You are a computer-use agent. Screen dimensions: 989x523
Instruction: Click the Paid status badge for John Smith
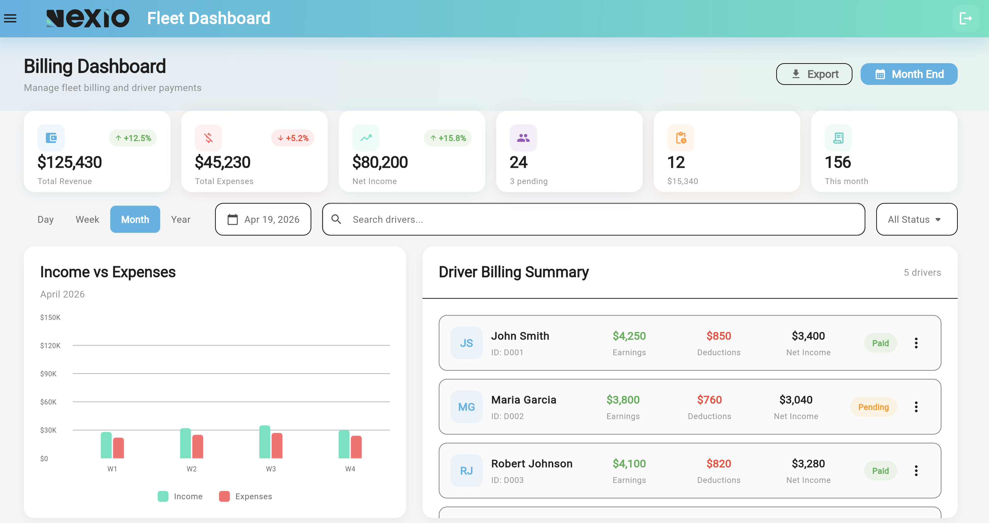click(880, 343)
